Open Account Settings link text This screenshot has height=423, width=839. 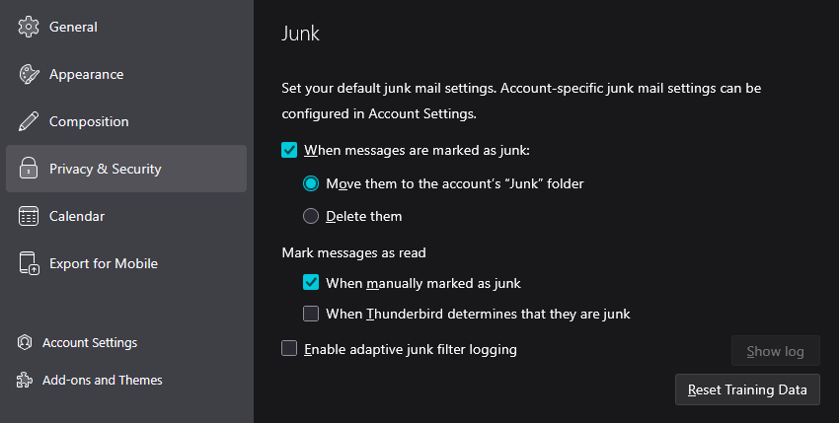pos(90,343)
